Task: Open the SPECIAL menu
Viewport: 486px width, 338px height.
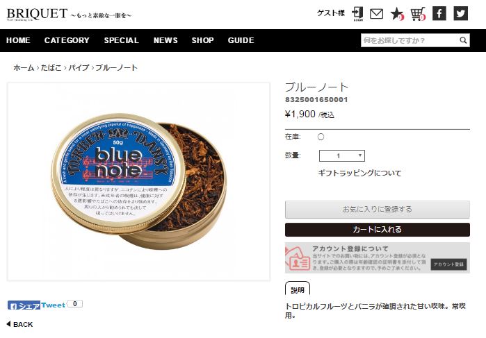Action: (121, 40)
